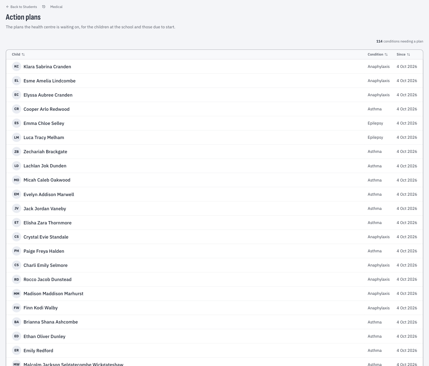The width and height of the screenshot is (429, 366).
Task: Click the MO avatar beside Micah Caleb Oakwood
Action: click(16, 180)
